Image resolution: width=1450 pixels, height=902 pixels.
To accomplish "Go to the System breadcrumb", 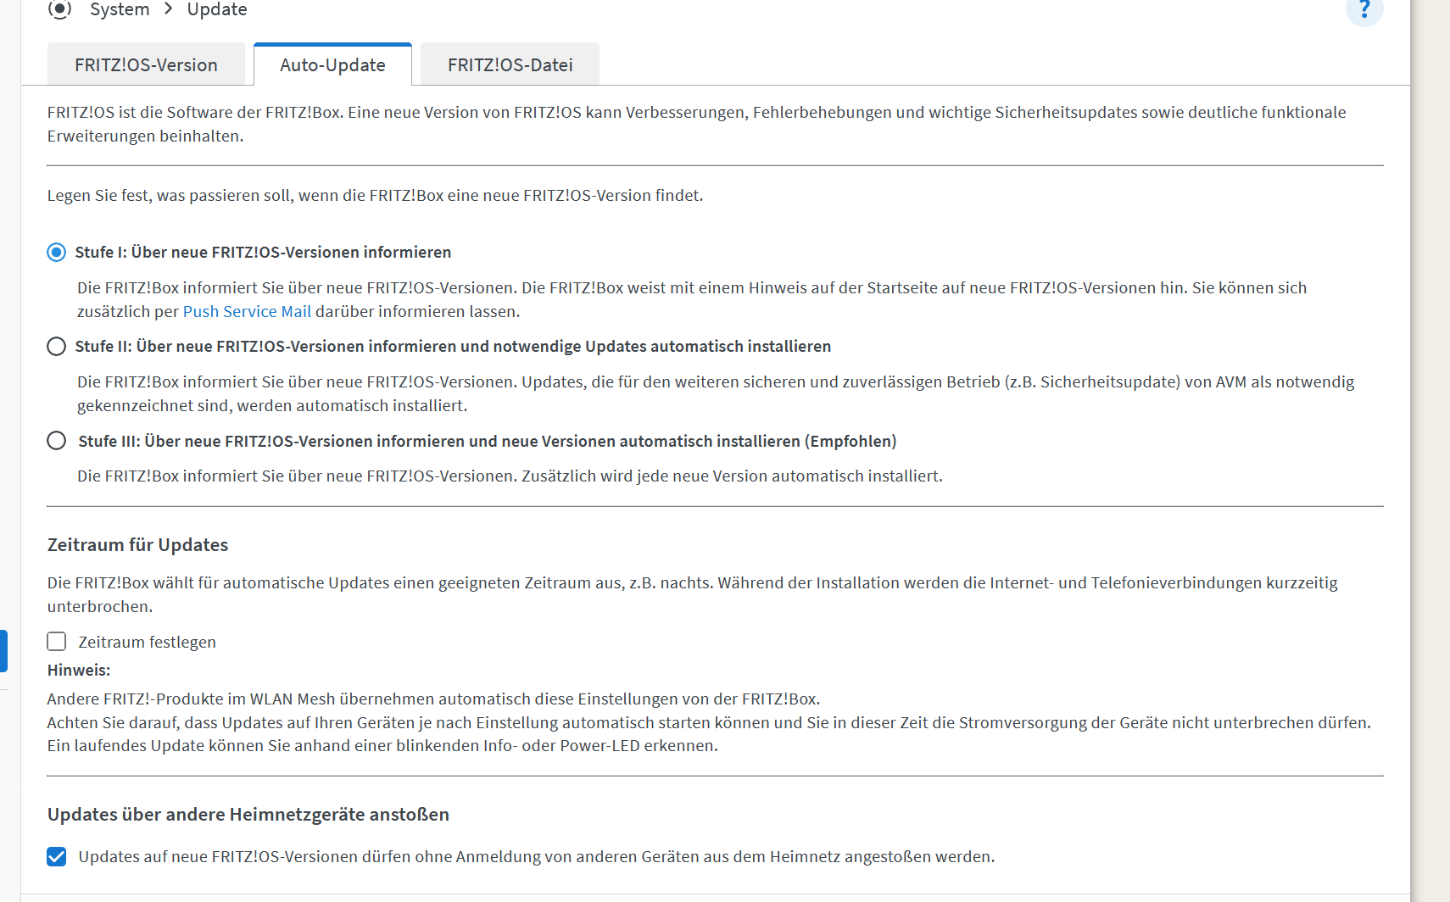I will pyautogui.click(x=120, y=9).
